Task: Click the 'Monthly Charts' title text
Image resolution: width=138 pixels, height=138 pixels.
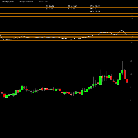Action: (8, 2)
